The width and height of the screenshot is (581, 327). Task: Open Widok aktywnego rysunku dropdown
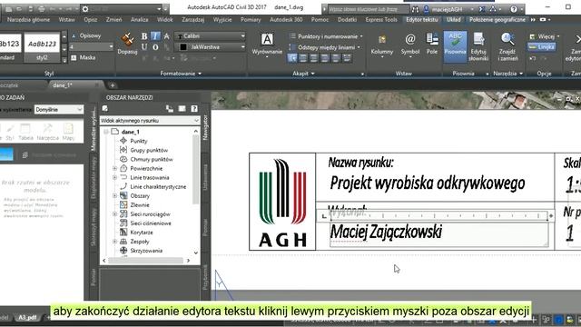[x=150, y=121]
